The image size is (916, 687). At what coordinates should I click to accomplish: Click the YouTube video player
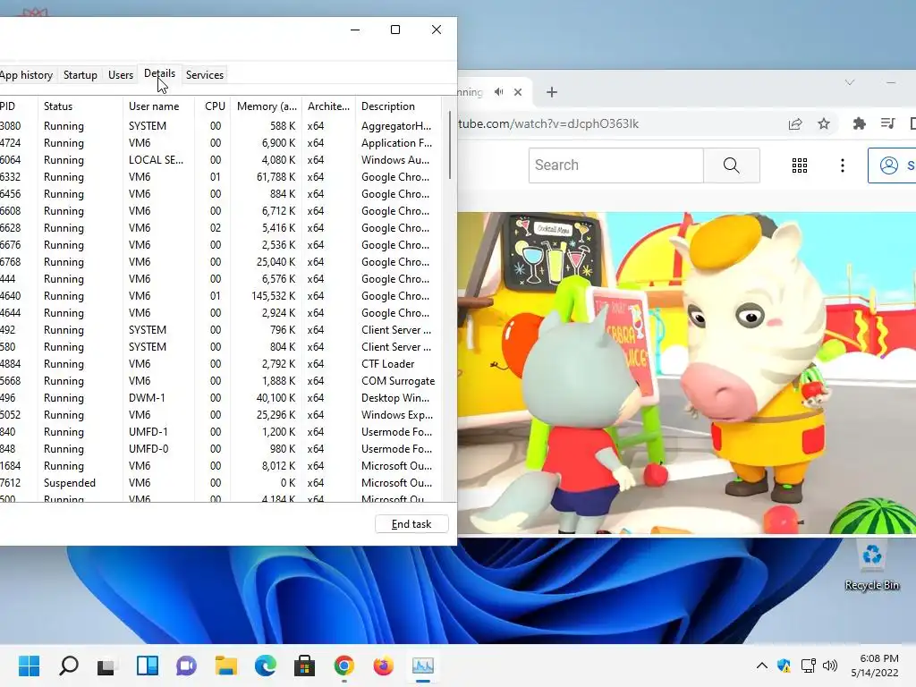[686, 373]
